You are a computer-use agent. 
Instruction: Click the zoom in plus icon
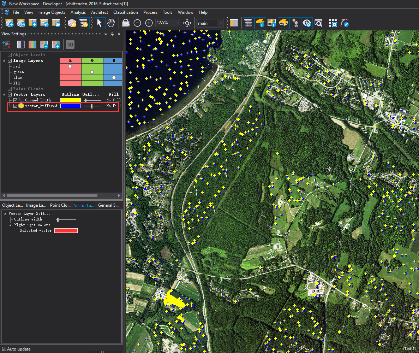pyautogui.click(x=149, y=23)
